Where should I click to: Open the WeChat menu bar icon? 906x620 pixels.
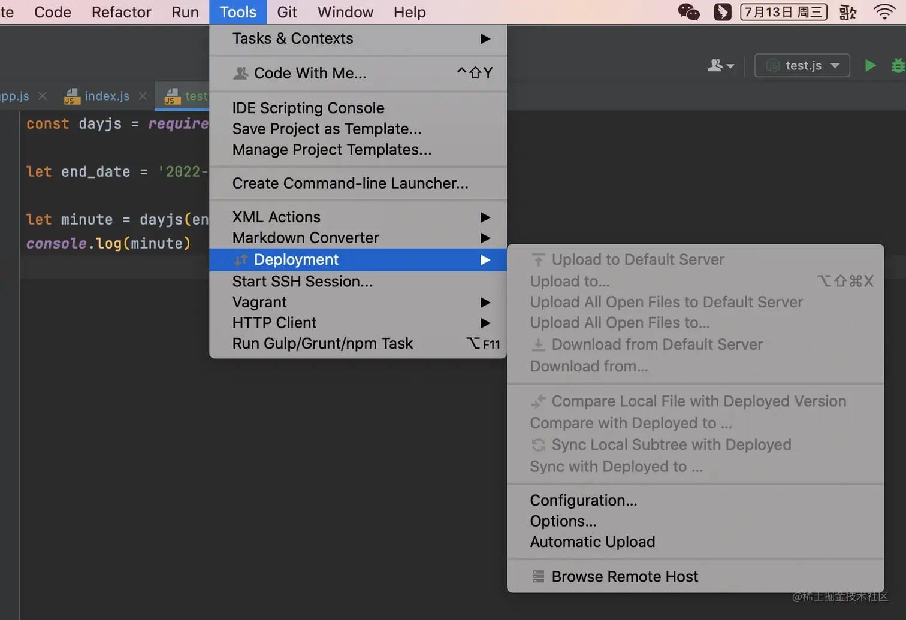pyautogui.click(x=688, y=12)
